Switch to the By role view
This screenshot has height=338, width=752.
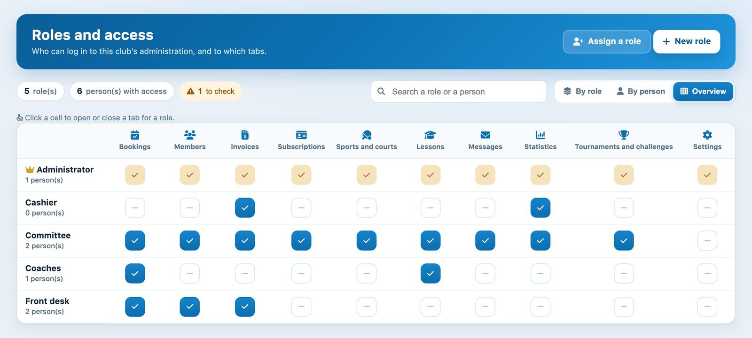point(582,91)
